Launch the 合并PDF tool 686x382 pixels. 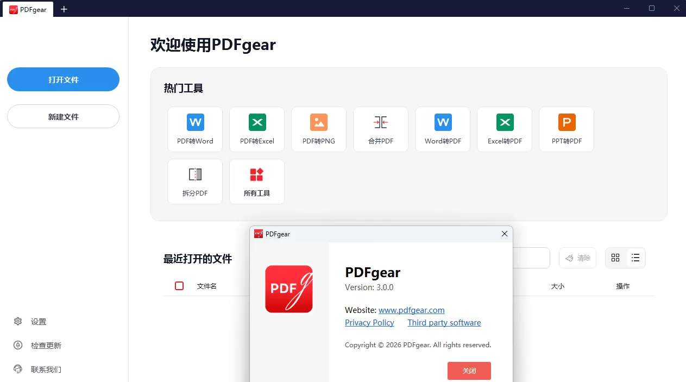(381, 129)
